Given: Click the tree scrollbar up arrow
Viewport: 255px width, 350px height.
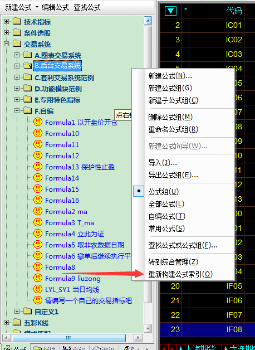Looking at the screenshot, I should click(x=148, y=21).
